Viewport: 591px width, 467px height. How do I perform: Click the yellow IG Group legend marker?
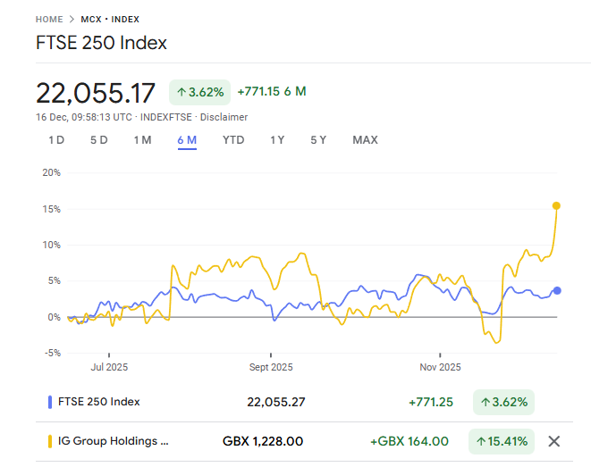pos(50,441)
